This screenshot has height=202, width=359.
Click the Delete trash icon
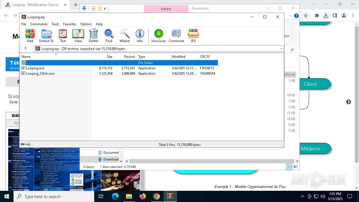[x=93, y=36]
